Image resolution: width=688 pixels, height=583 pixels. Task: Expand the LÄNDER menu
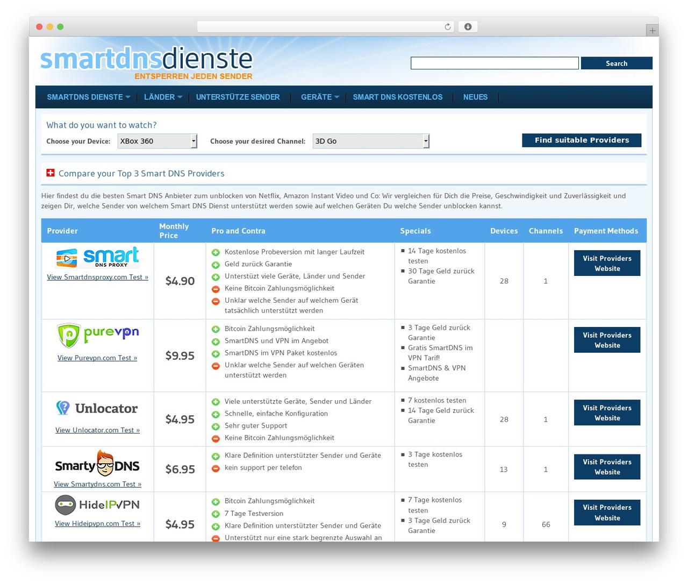tap(163, 97)
